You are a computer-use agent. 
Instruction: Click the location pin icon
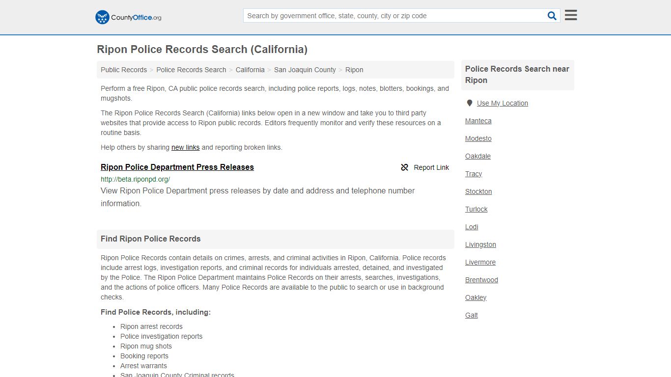tap(470, 103)
